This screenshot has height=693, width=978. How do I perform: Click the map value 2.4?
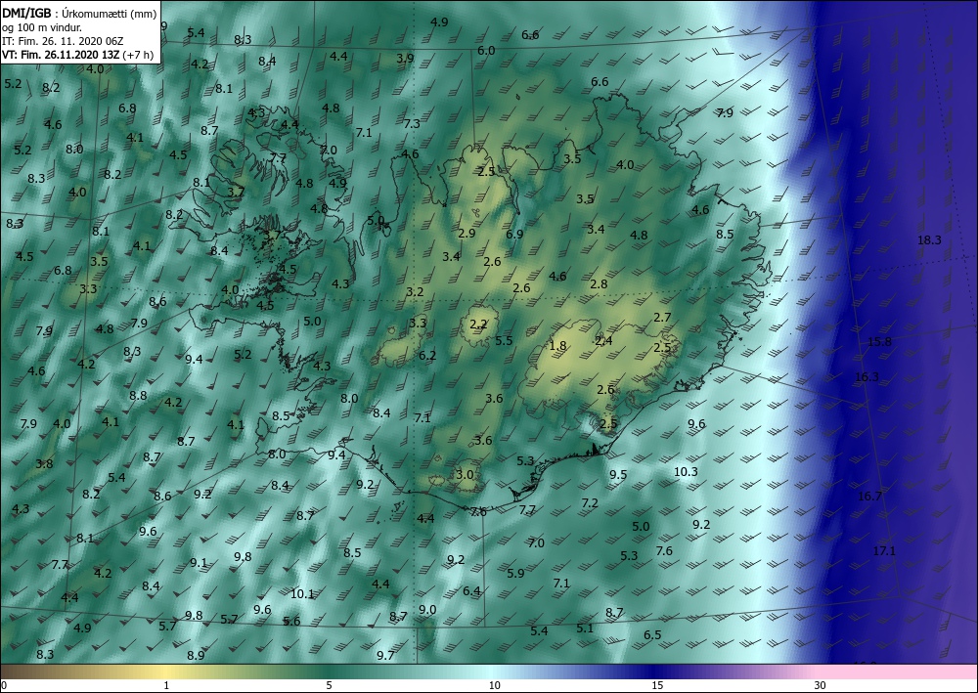point(603,340)
